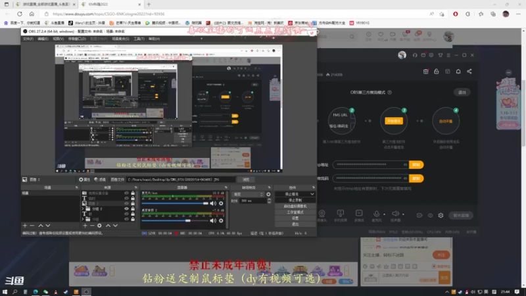Open settings gear for desktop audio 2 channel

tap(221, 220)
